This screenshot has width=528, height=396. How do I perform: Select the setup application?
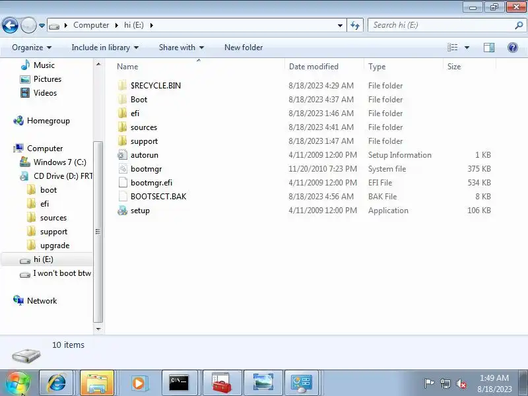140,211
